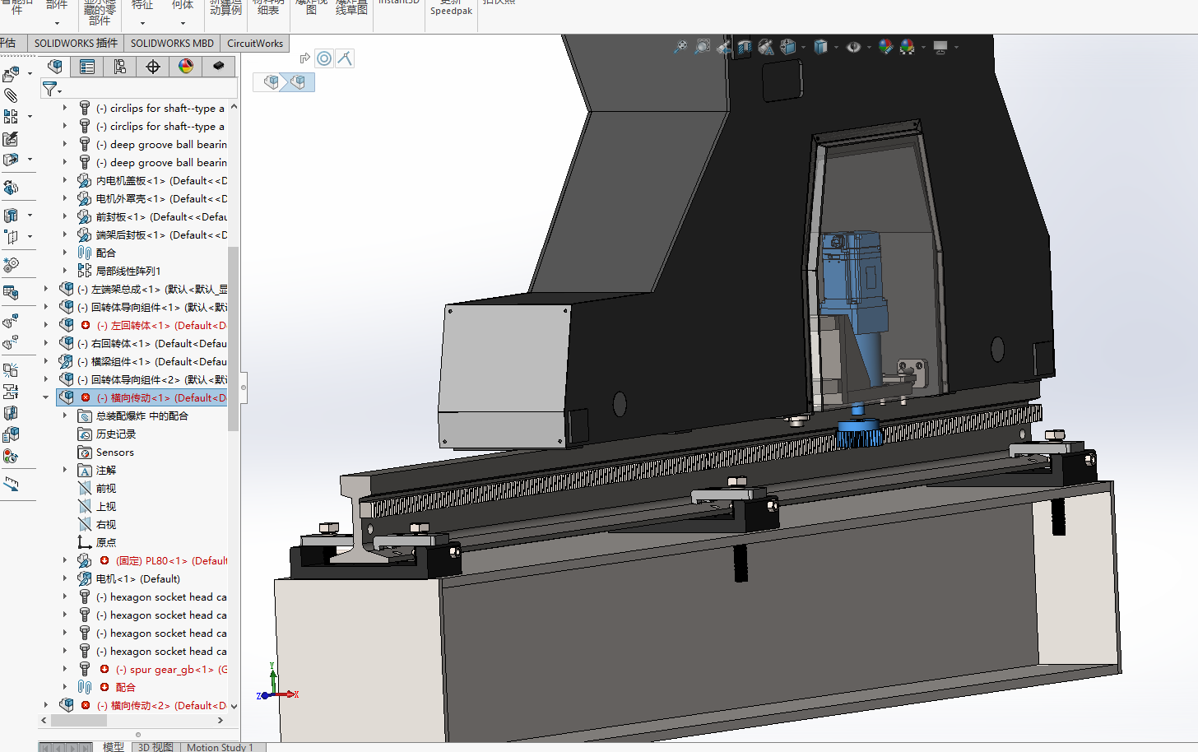Image resolution: width=1198 pixels, height=752 pixels.
Task: Select the DimXpertManager crosshair tab
Action: pos(153,67)
